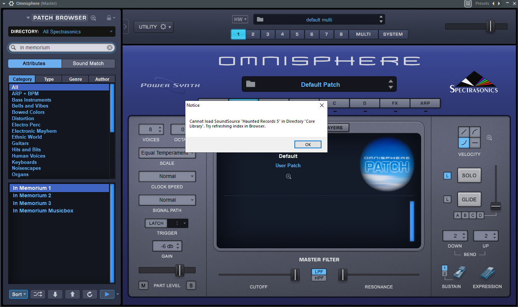Screen dimensions: 518x307
Task: Select the linear velocity curve
Action: pyautogui.click(x=464, y=132)
